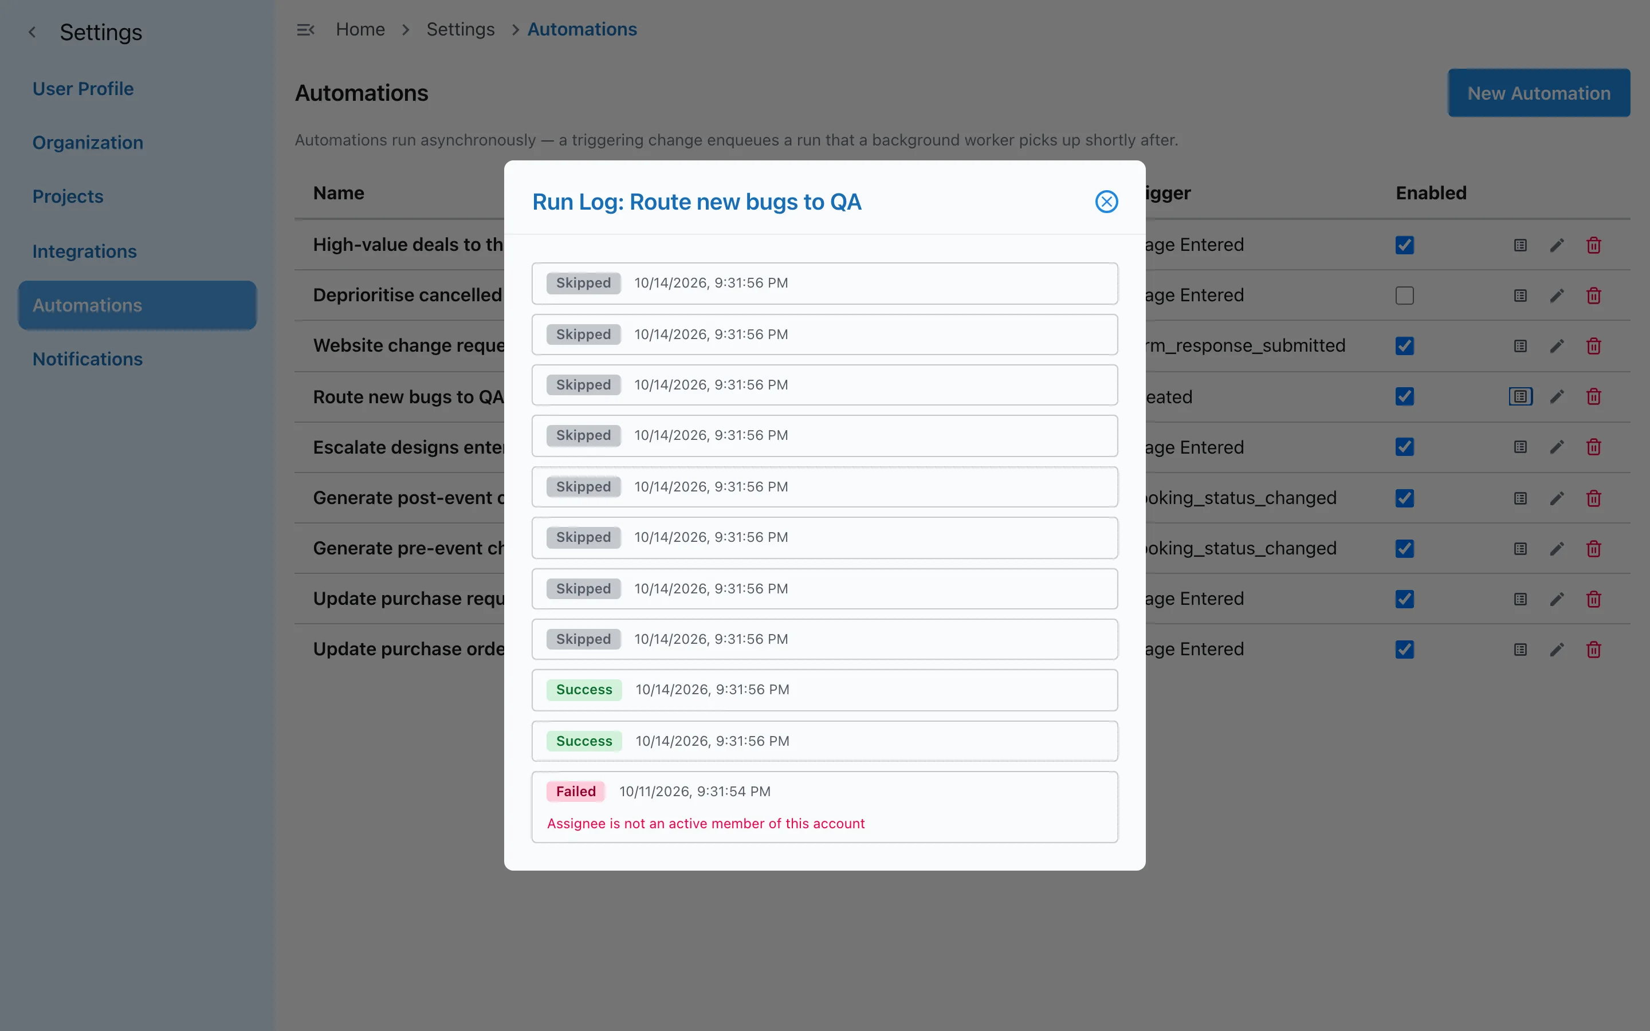Close the Run Log dialog
This screenshot has width=1650, height=1031.
(1106, 201)
